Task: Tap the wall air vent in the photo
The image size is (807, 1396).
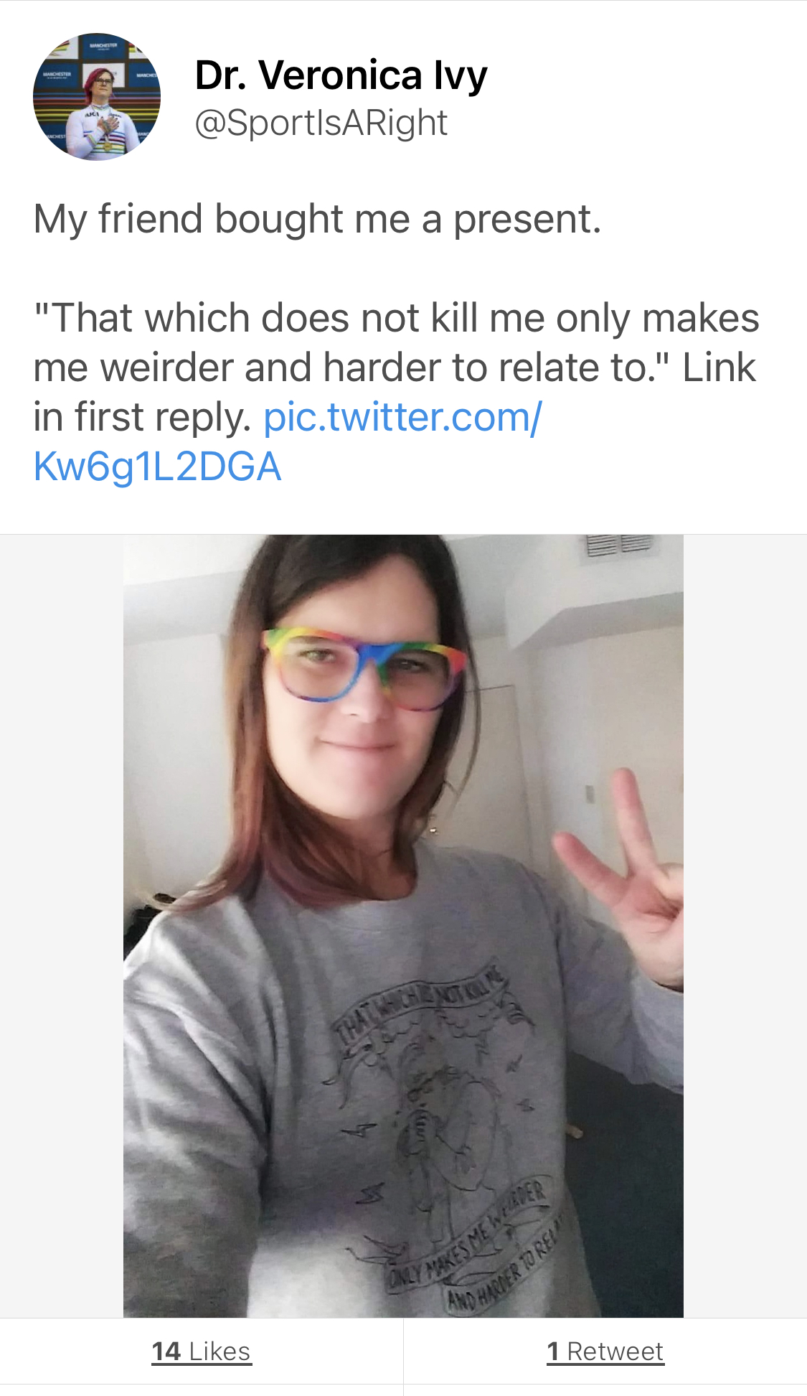Action: 620,545
